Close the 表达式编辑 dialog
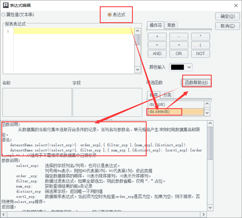 tap(236, 5)
